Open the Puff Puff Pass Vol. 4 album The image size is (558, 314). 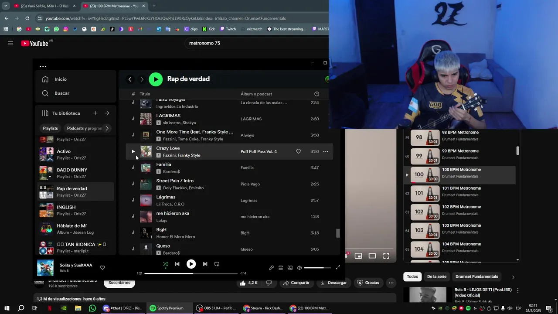(x=259, y=152)
